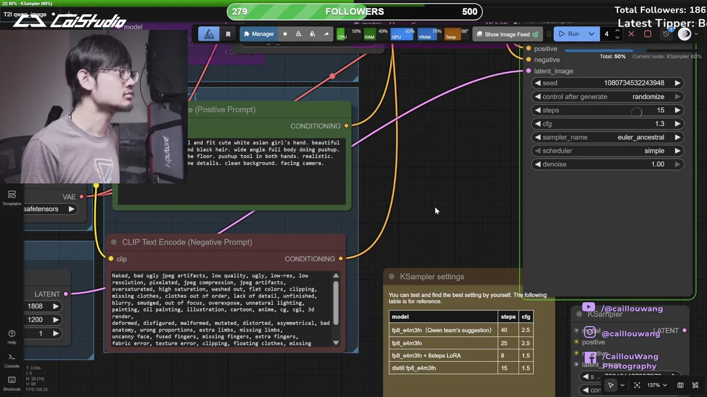
Task: Click the CPU usage monitor
Action: tap(349, 34)
